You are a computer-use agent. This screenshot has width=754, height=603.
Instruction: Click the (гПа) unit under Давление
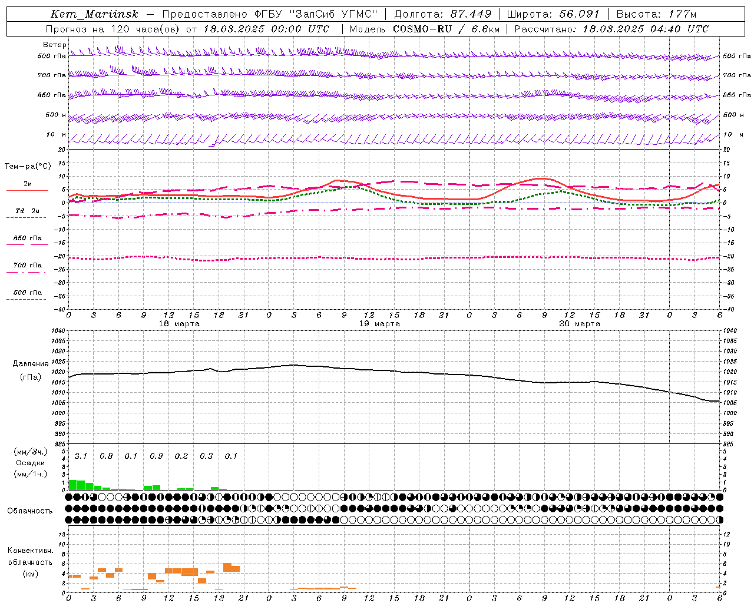pyautogui.click(x=31, y=377)
